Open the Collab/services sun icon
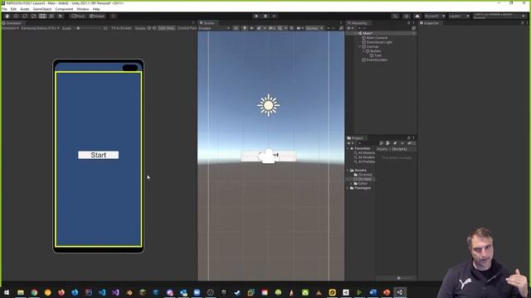The width and height of the screenshot is (531, 298). [407, 16]
